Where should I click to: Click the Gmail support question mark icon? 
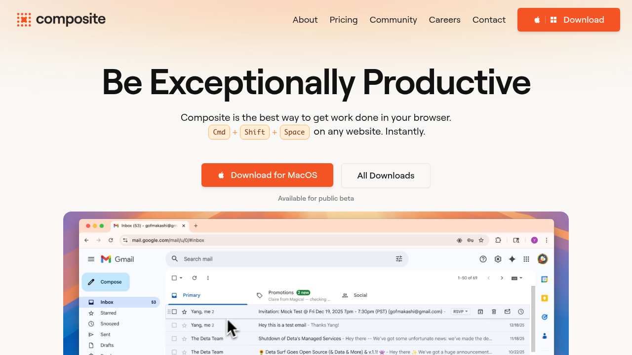pyautogui.click(x=483, y=259)
